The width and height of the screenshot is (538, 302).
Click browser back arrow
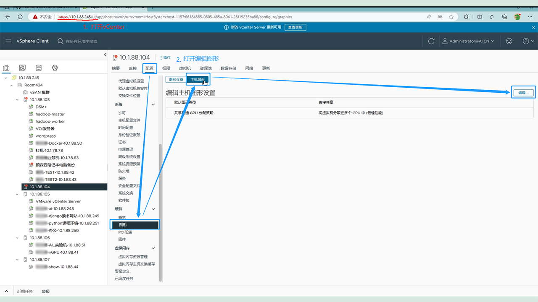click(x=8, y=17)
